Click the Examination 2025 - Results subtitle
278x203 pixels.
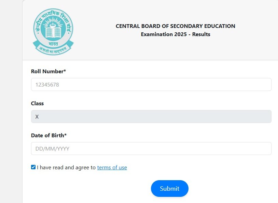click(176, 34)
